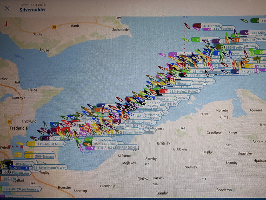266x200 pixels.
Task: Select the 394-Mittelmann's Wer label
Action: (49, 167)
